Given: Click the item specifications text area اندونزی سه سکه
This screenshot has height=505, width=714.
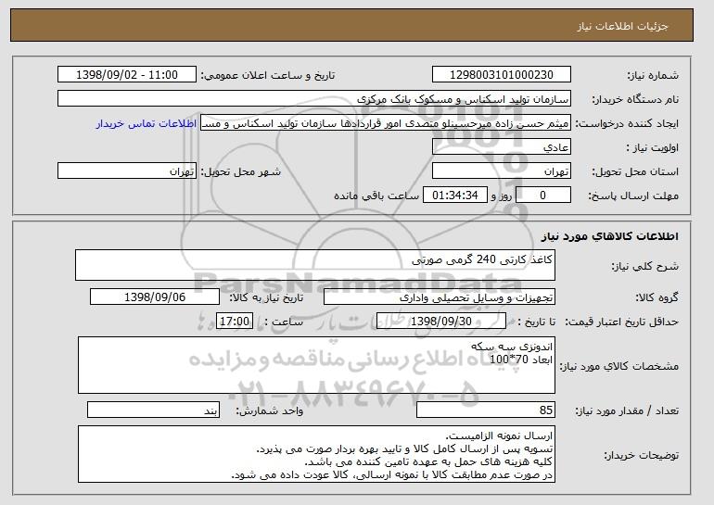Looking at the screenshot, I should (316, 365).
